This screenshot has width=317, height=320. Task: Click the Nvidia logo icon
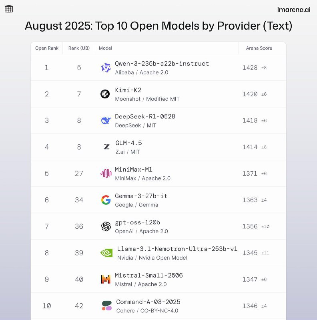point(106,253)
